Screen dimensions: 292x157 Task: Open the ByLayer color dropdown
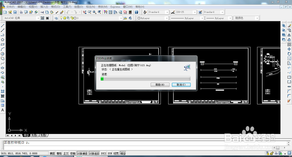click(x=167, y=18)
